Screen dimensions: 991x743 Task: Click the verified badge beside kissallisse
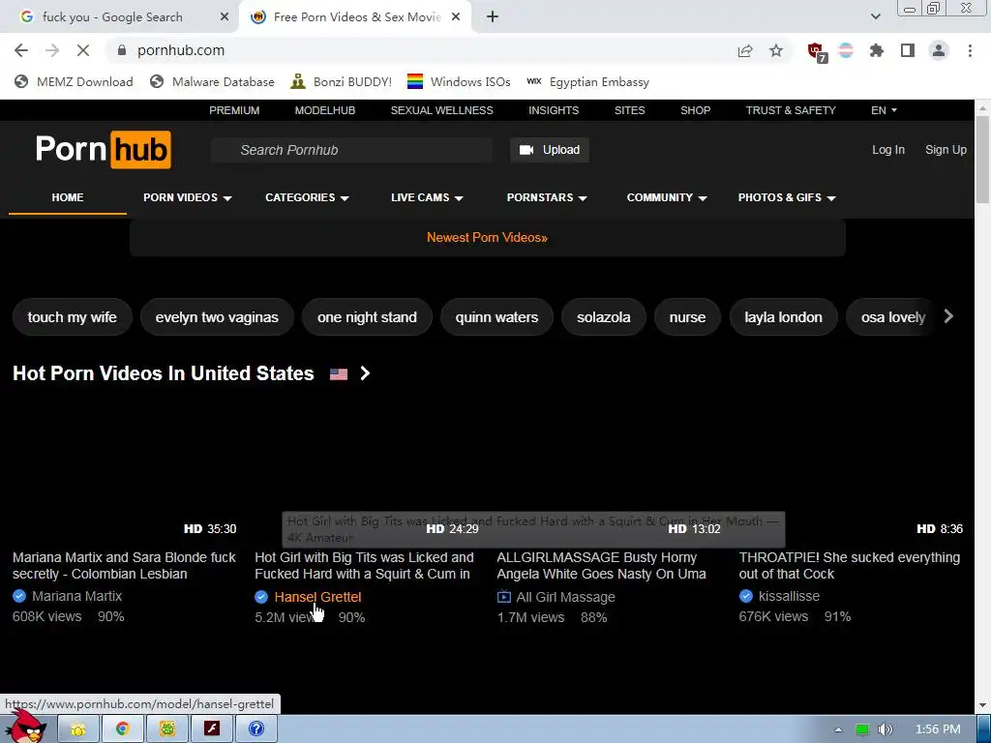pos(746,596)
